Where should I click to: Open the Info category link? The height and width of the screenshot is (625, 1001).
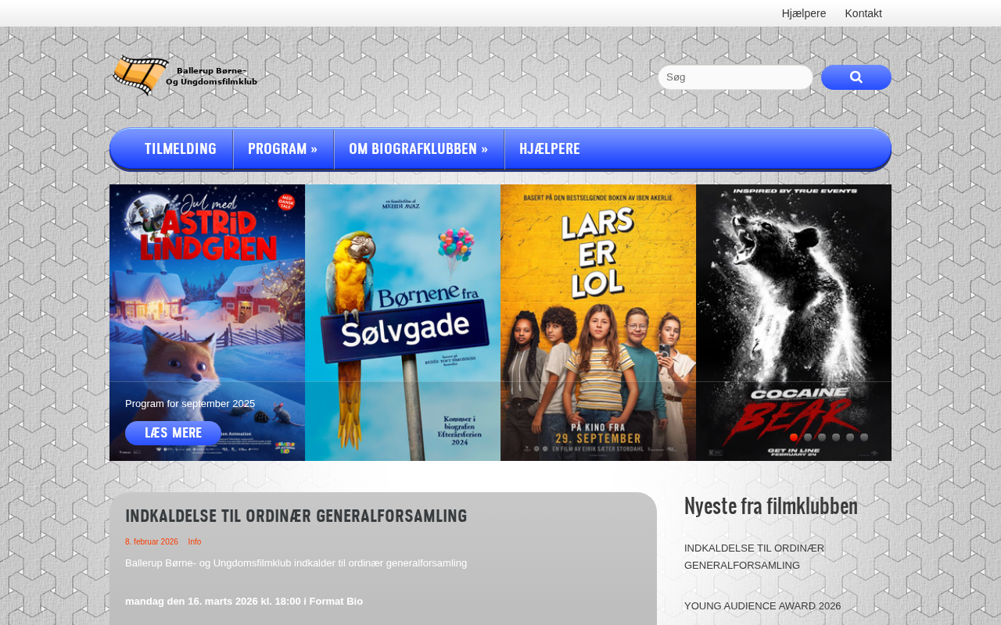coord(195,542)
